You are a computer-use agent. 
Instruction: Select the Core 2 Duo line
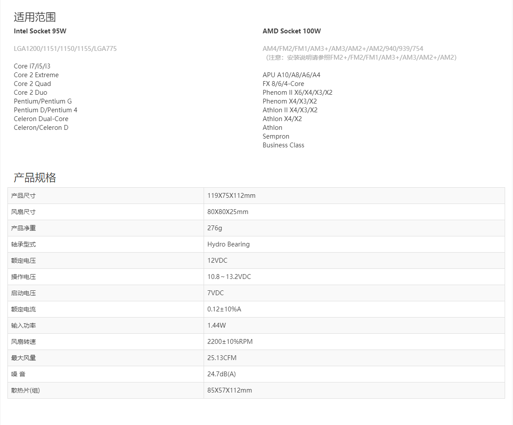pyautogui.click(x=30, y=93)
